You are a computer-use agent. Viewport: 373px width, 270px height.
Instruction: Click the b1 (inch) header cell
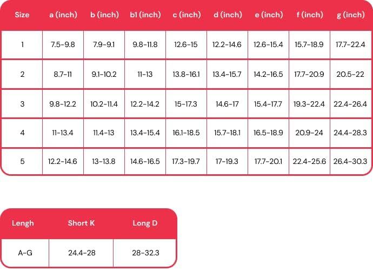(145, 15)
